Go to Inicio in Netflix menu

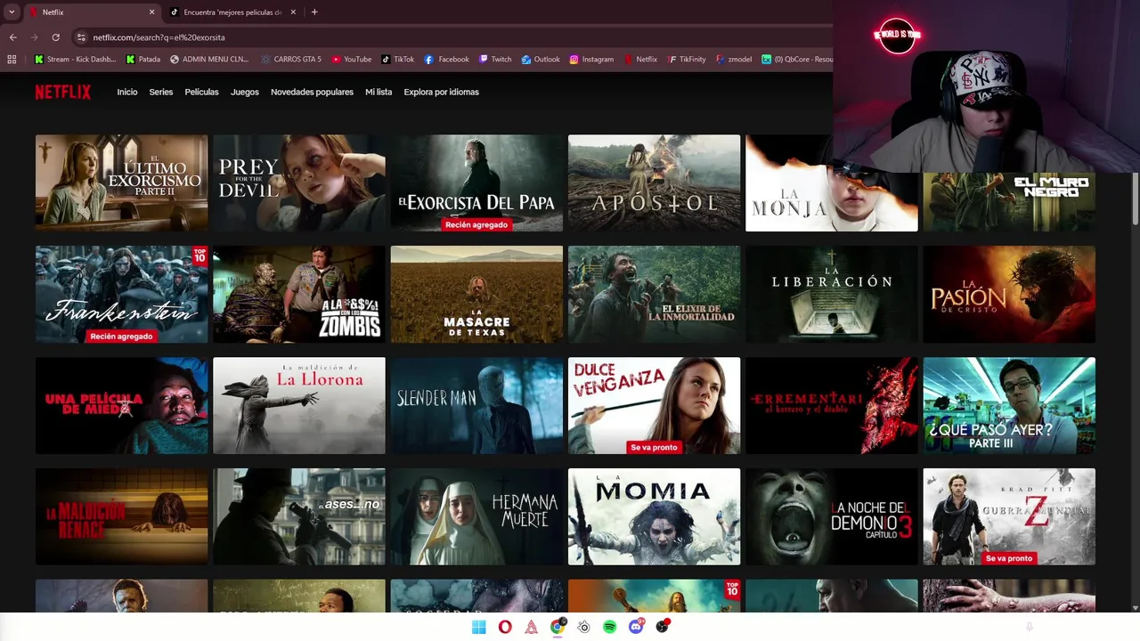tap(127, 92)
